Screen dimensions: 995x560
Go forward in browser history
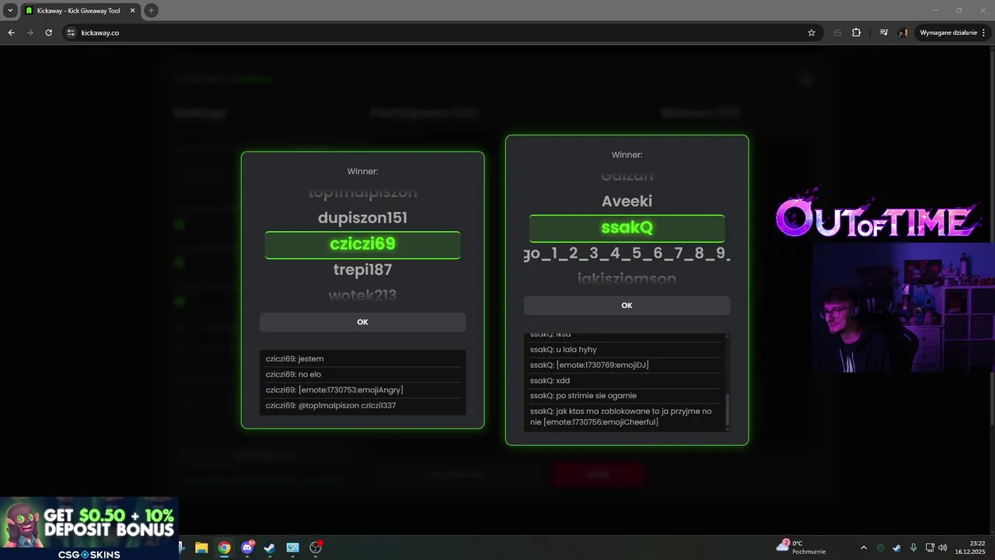coord(30,33)
